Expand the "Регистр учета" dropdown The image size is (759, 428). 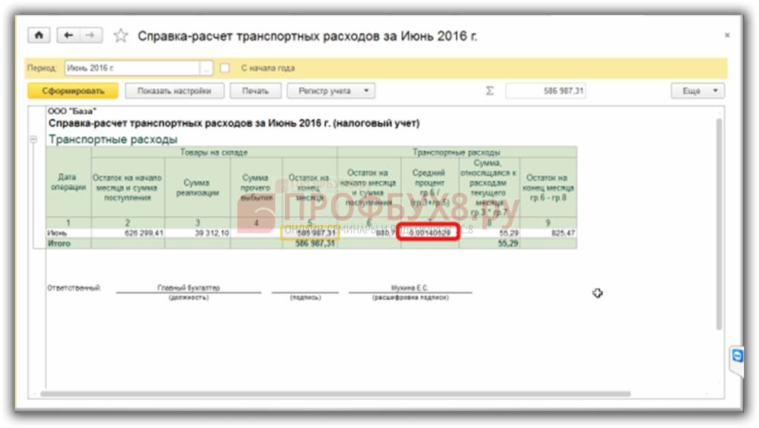pyautogui.click(x=334, y=91)
